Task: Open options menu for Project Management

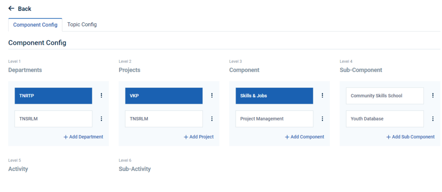Action: point(322,119)
